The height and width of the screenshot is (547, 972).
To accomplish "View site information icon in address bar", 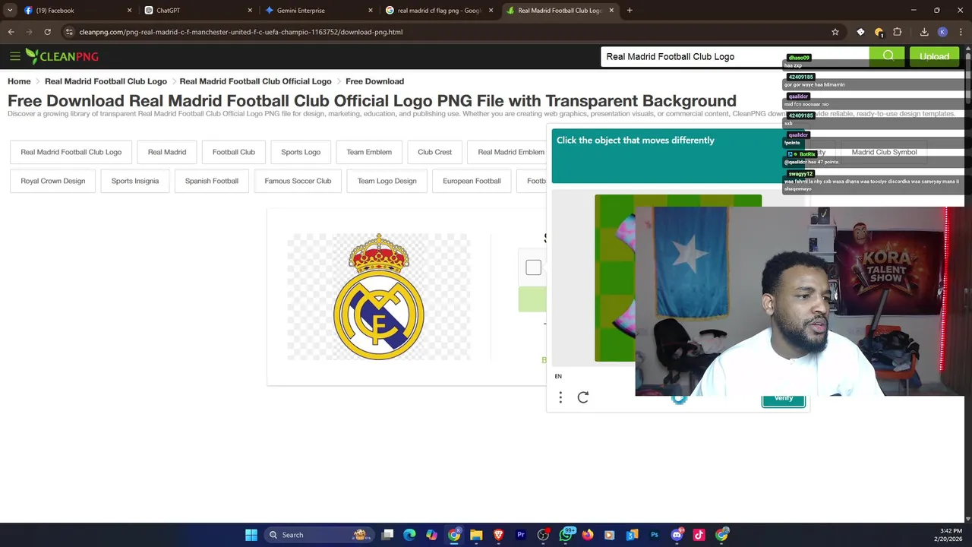I will (69, 32).
